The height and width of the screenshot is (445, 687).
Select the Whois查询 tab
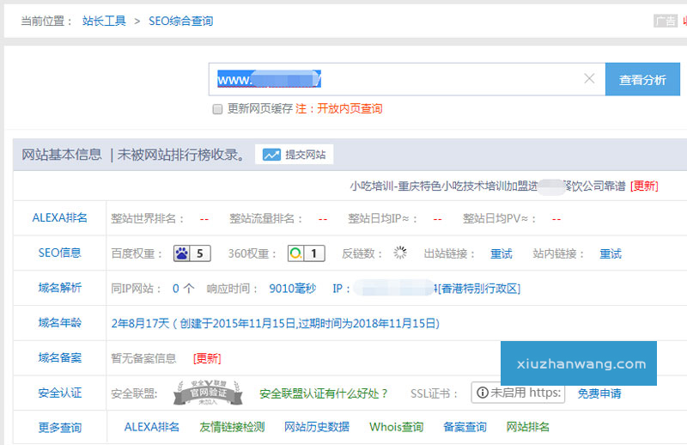396,427
